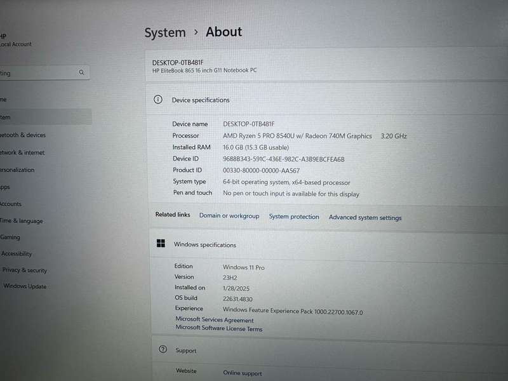Open Bluetooth & devices settings
Viewport: 508px width, 381px height.
[x=23, y=135]
